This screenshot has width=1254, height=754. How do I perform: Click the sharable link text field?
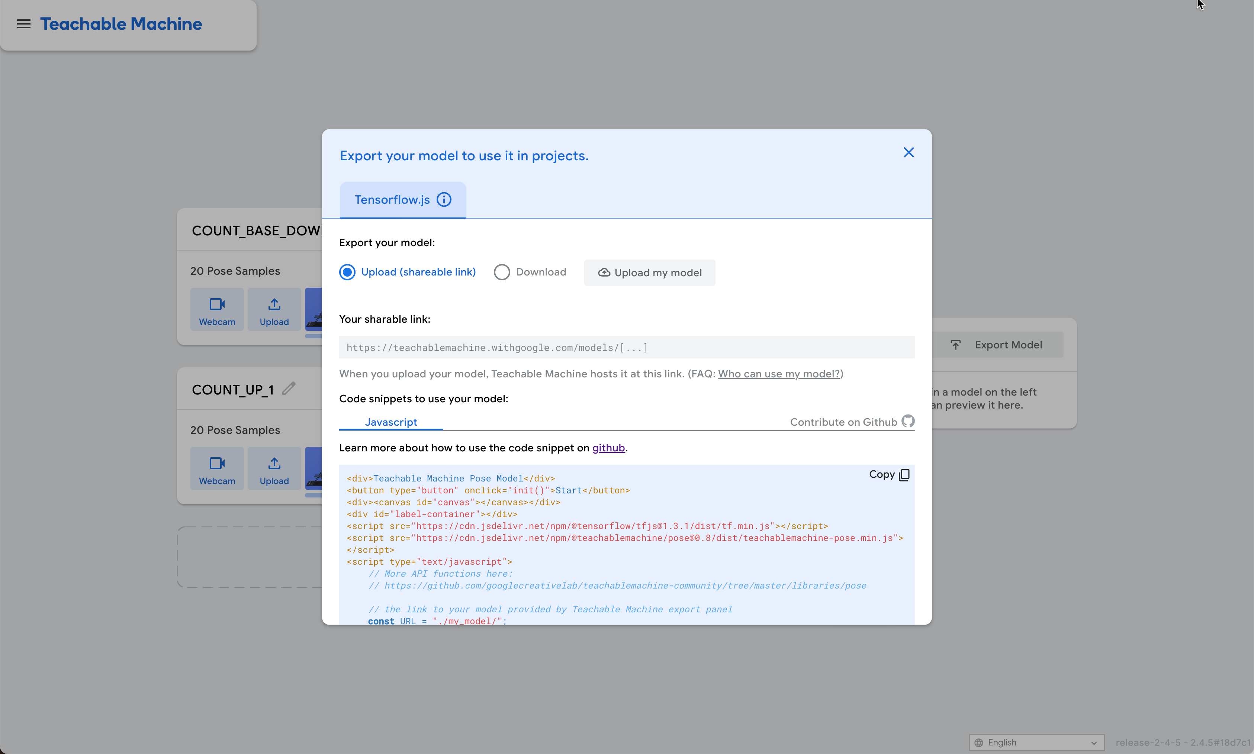point(626,348)
